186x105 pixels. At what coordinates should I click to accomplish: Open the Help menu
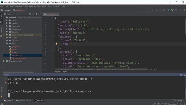[x=63, y=6]
